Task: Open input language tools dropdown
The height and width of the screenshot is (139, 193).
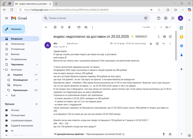Action: point(168,27)
